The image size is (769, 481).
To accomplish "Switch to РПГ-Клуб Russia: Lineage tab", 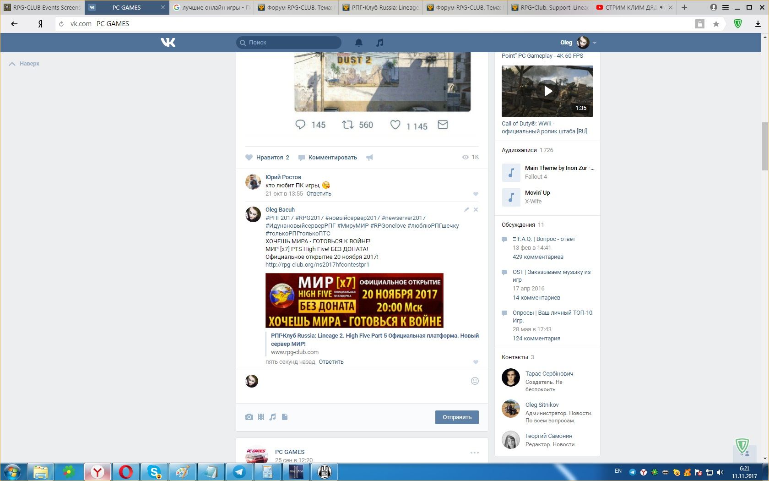I will [x=381, y=7].
